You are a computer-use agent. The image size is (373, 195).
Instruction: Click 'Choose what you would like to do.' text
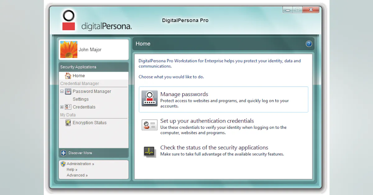tap(171, 77)
